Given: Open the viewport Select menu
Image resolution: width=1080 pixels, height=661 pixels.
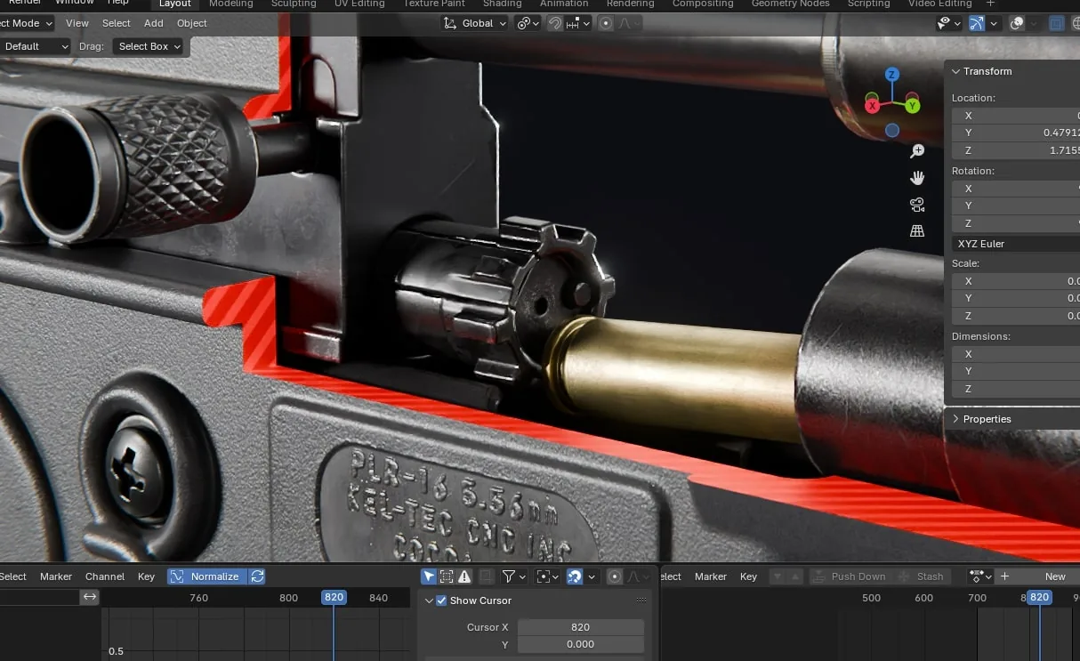Looking at the screenshot, I should coord(117,23).
